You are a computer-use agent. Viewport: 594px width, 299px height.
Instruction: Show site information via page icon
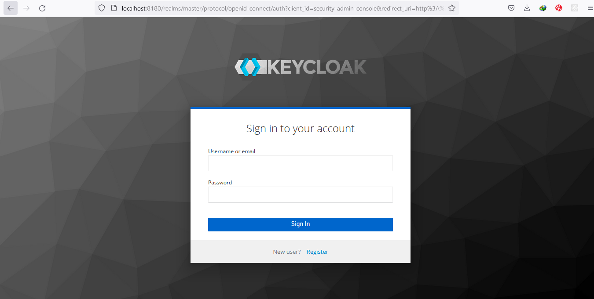pos(114,8)
